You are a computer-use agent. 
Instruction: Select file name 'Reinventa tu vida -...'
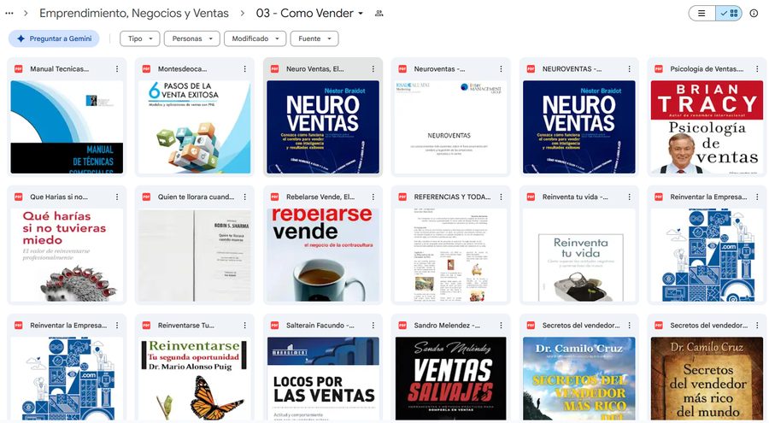pyautogui.click(x=575, y=197)
